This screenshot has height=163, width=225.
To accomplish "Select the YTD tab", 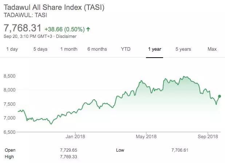I will tap(126, 49).
